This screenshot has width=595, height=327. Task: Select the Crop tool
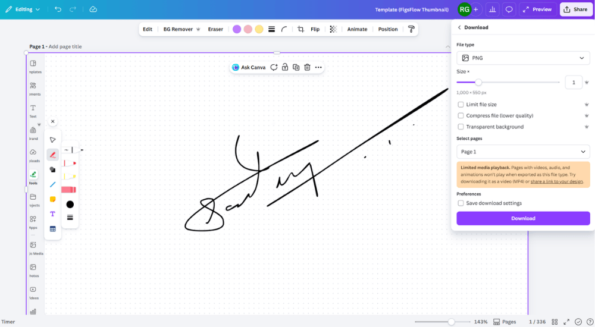(x=300, y=29)
